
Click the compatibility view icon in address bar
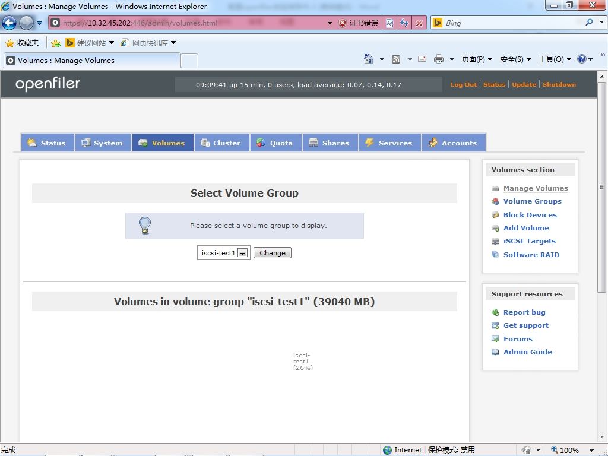pyautogui.click(x=389, y=23)
